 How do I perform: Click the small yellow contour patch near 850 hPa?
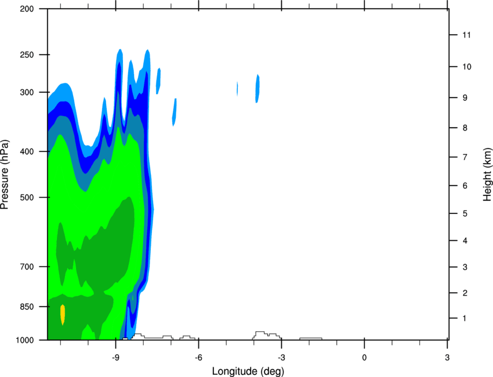pyautogui.click(x=63, y=315)
